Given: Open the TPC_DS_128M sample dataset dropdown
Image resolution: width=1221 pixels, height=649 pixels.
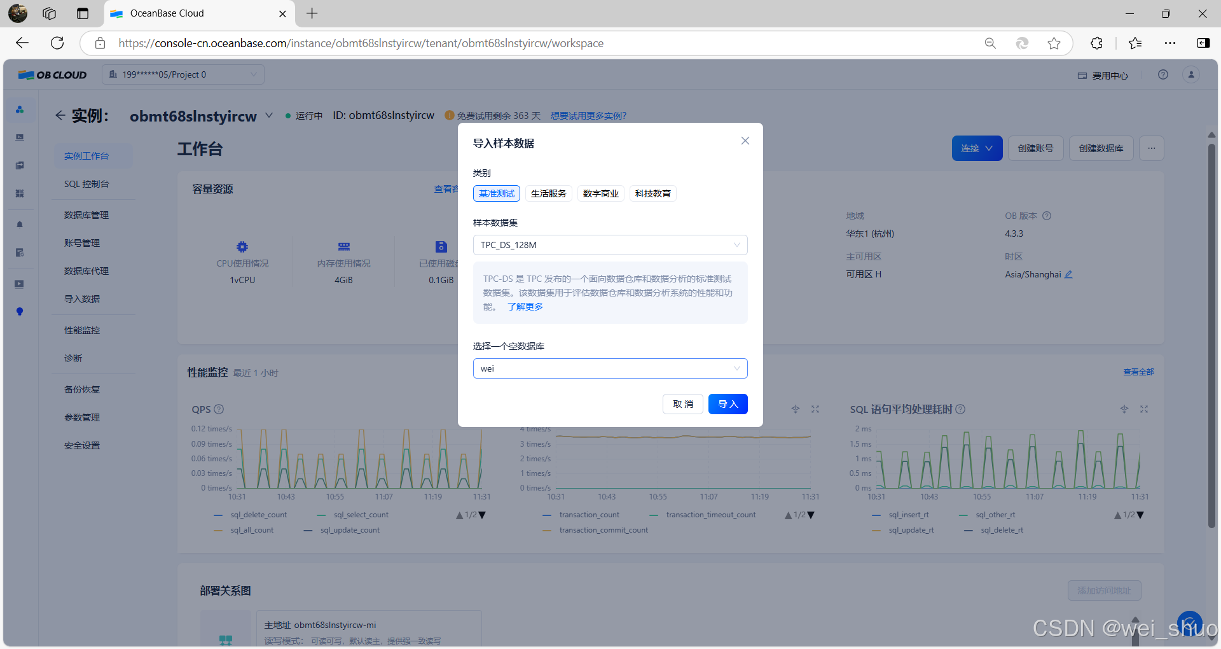Looking at the screenshot, I should pos(610,245).
